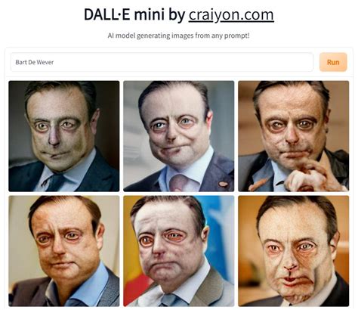Open the image showing a hand near the chin
Image resolution: width=358 pixels, height=310 pixels.
(294, 136)
